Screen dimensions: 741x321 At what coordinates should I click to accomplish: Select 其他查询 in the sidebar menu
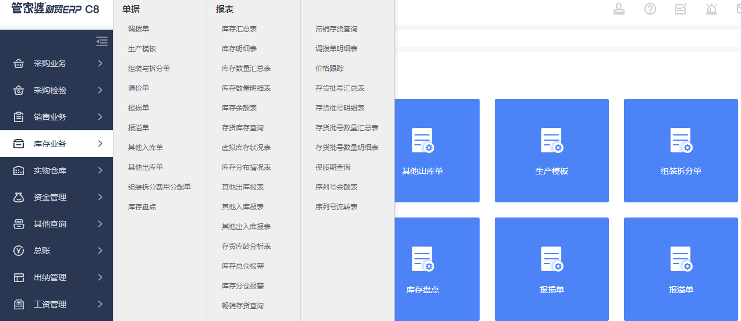(50, 224)
